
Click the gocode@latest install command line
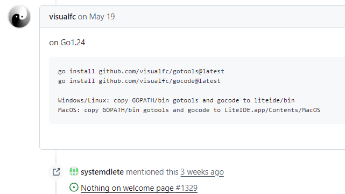(x=139, y=81)
